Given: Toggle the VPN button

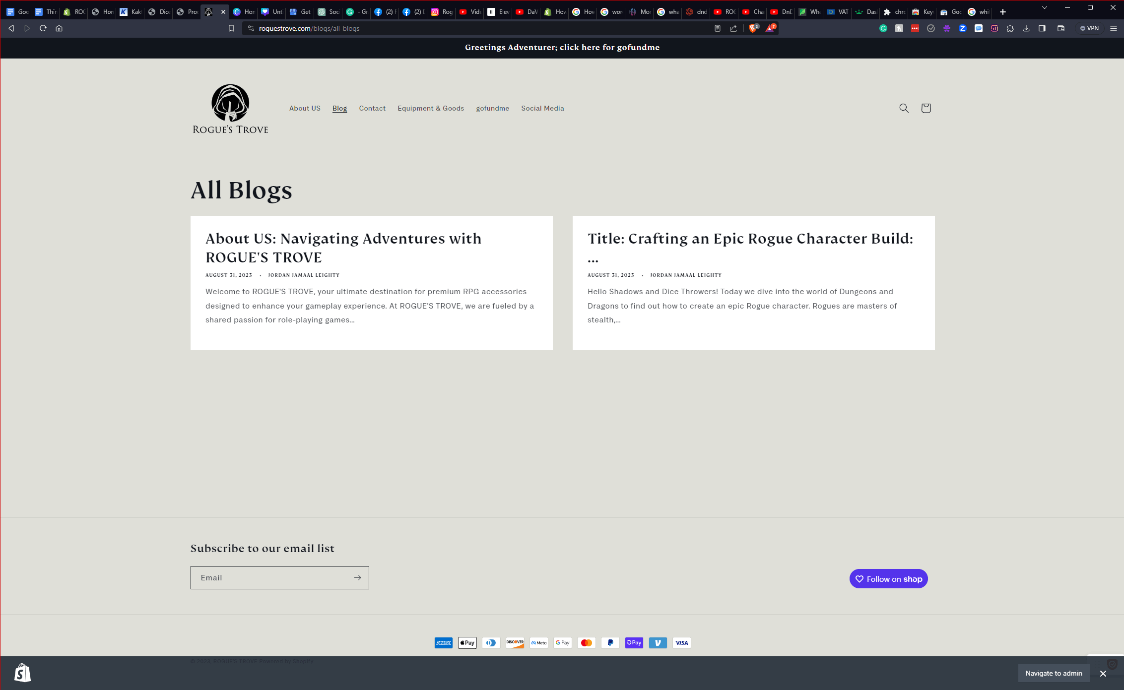Looking at the screenshot, I should (x=1089, y=28).
